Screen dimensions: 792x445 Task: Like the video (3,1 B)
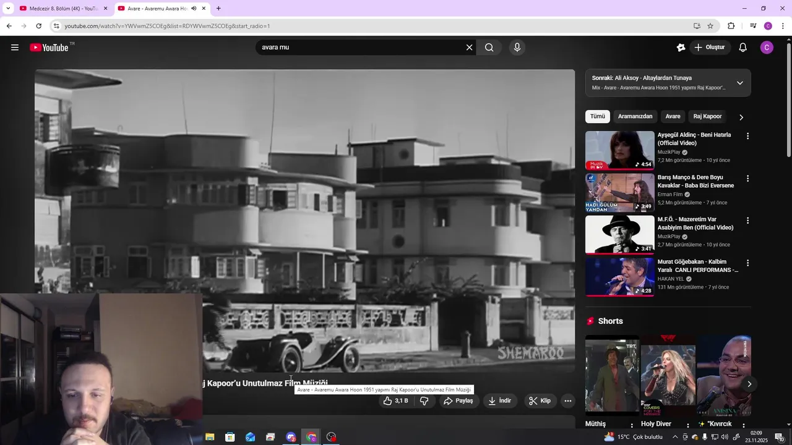(395, 400)
